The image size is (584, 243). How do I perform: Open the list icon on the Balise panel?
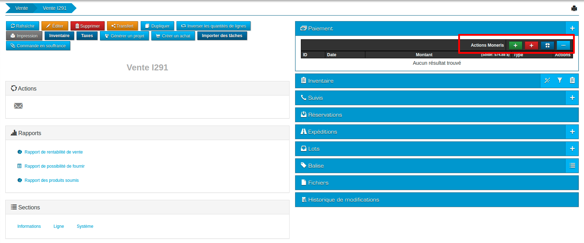tap(572, 166)
